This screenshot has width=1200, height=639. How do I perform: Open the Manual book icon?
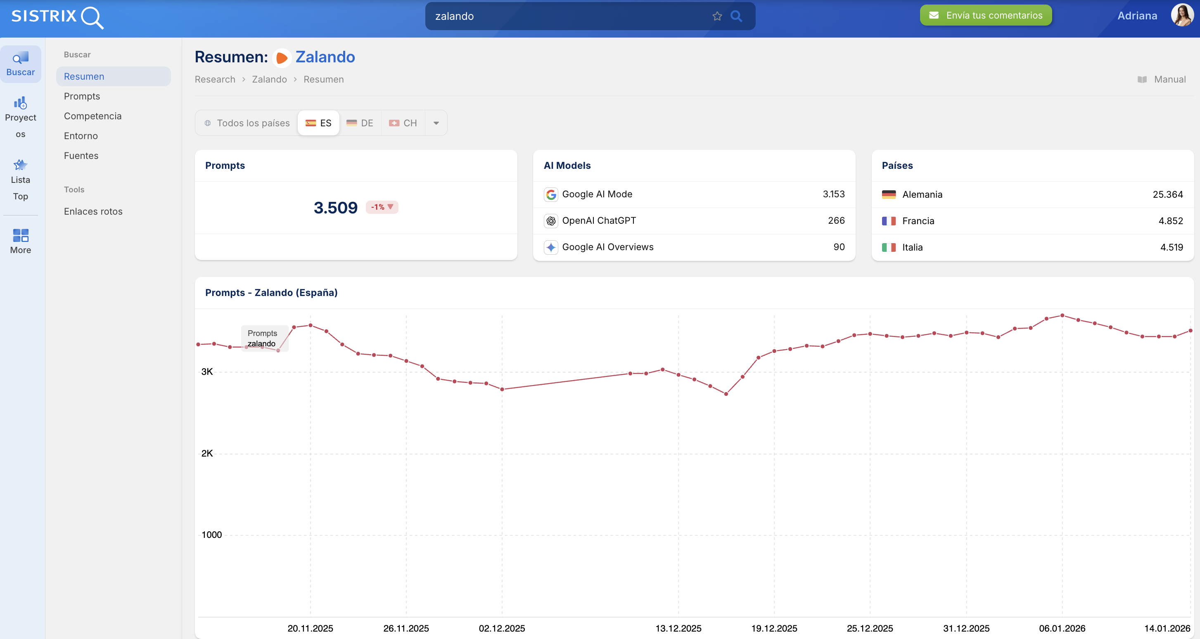tap(1142, 80)
